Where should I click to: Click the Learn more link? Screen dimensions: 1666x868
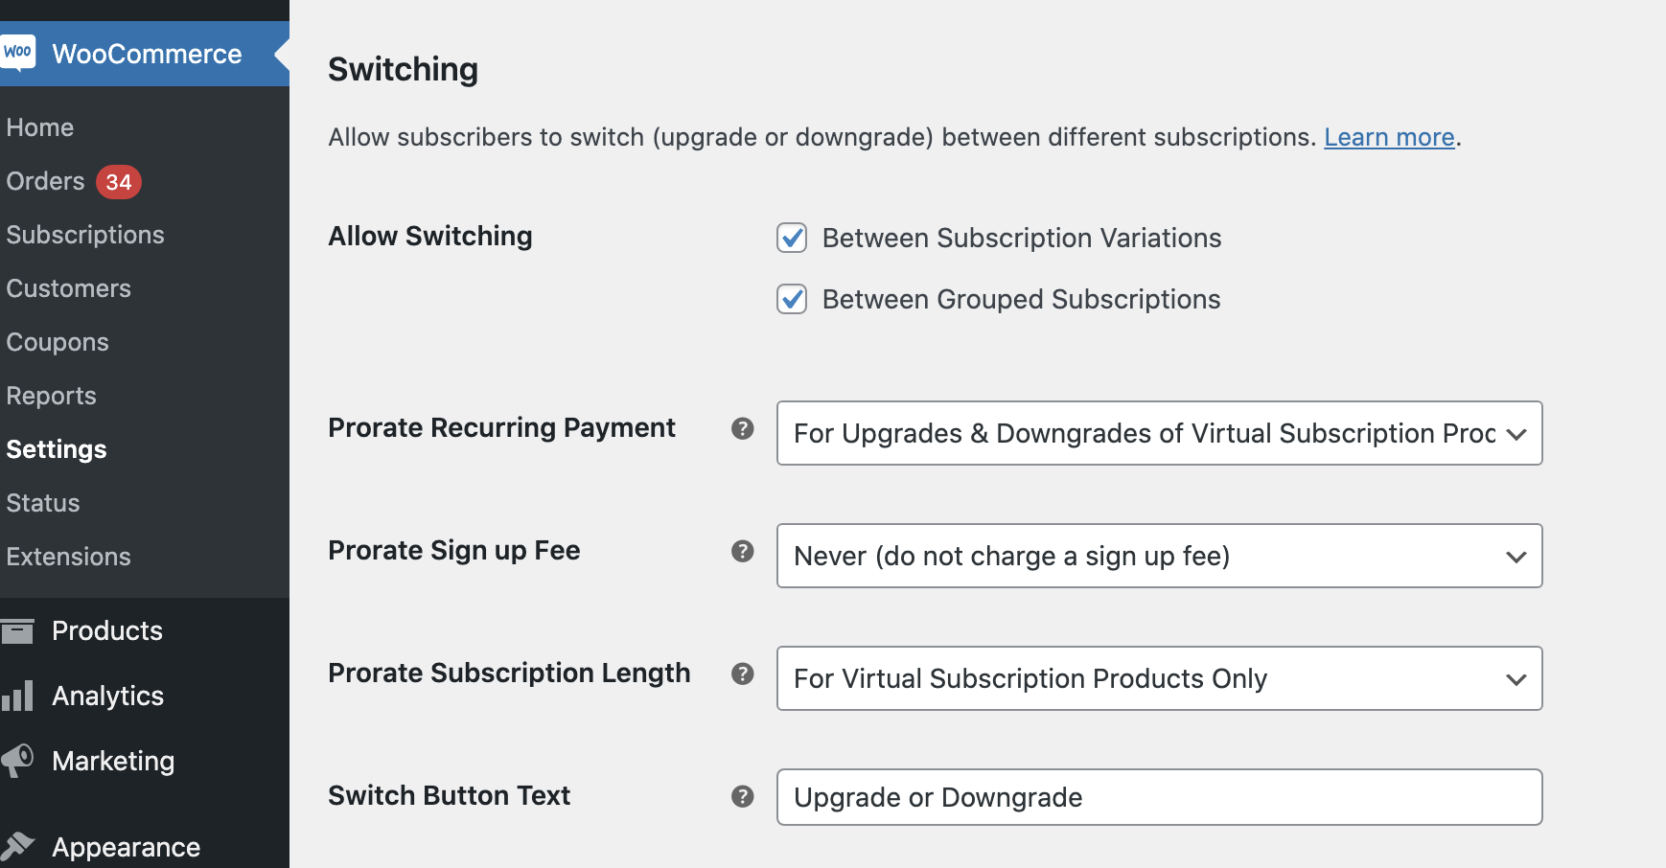pos(1388,137)
